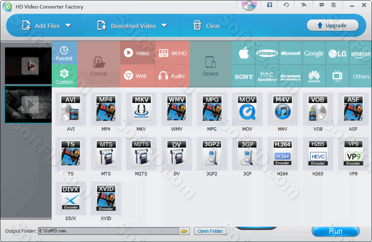Select the second video thumbnail
Viewport: 372px width, 242px height.
pyautogui.click(x=28, y=104)
